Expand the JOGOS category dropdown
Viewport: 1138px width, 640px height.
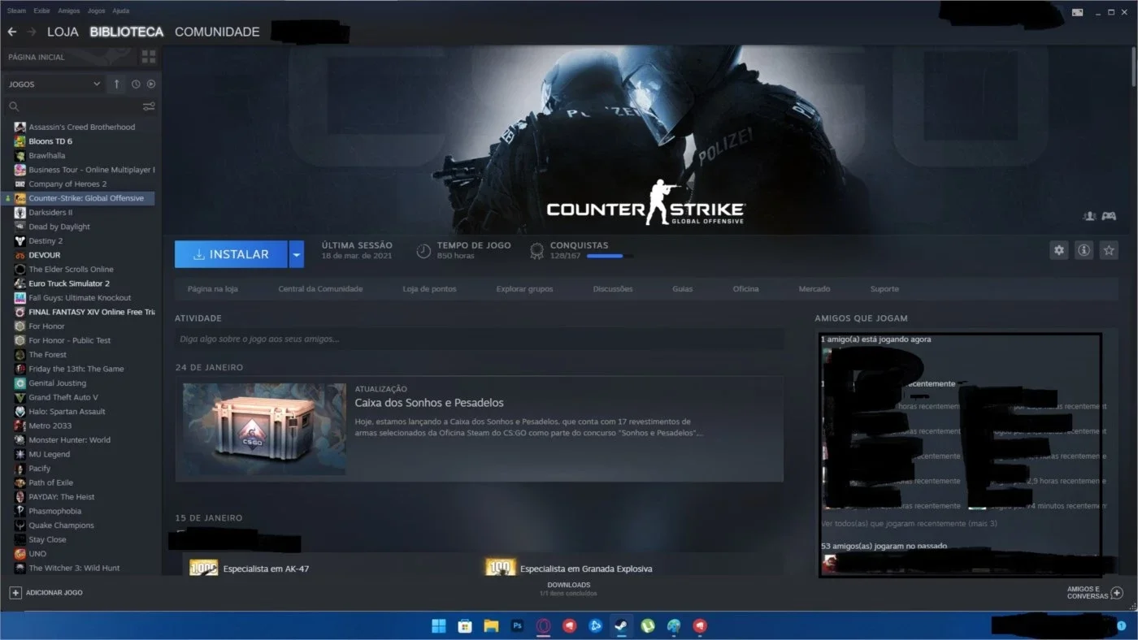coord(54,84)
